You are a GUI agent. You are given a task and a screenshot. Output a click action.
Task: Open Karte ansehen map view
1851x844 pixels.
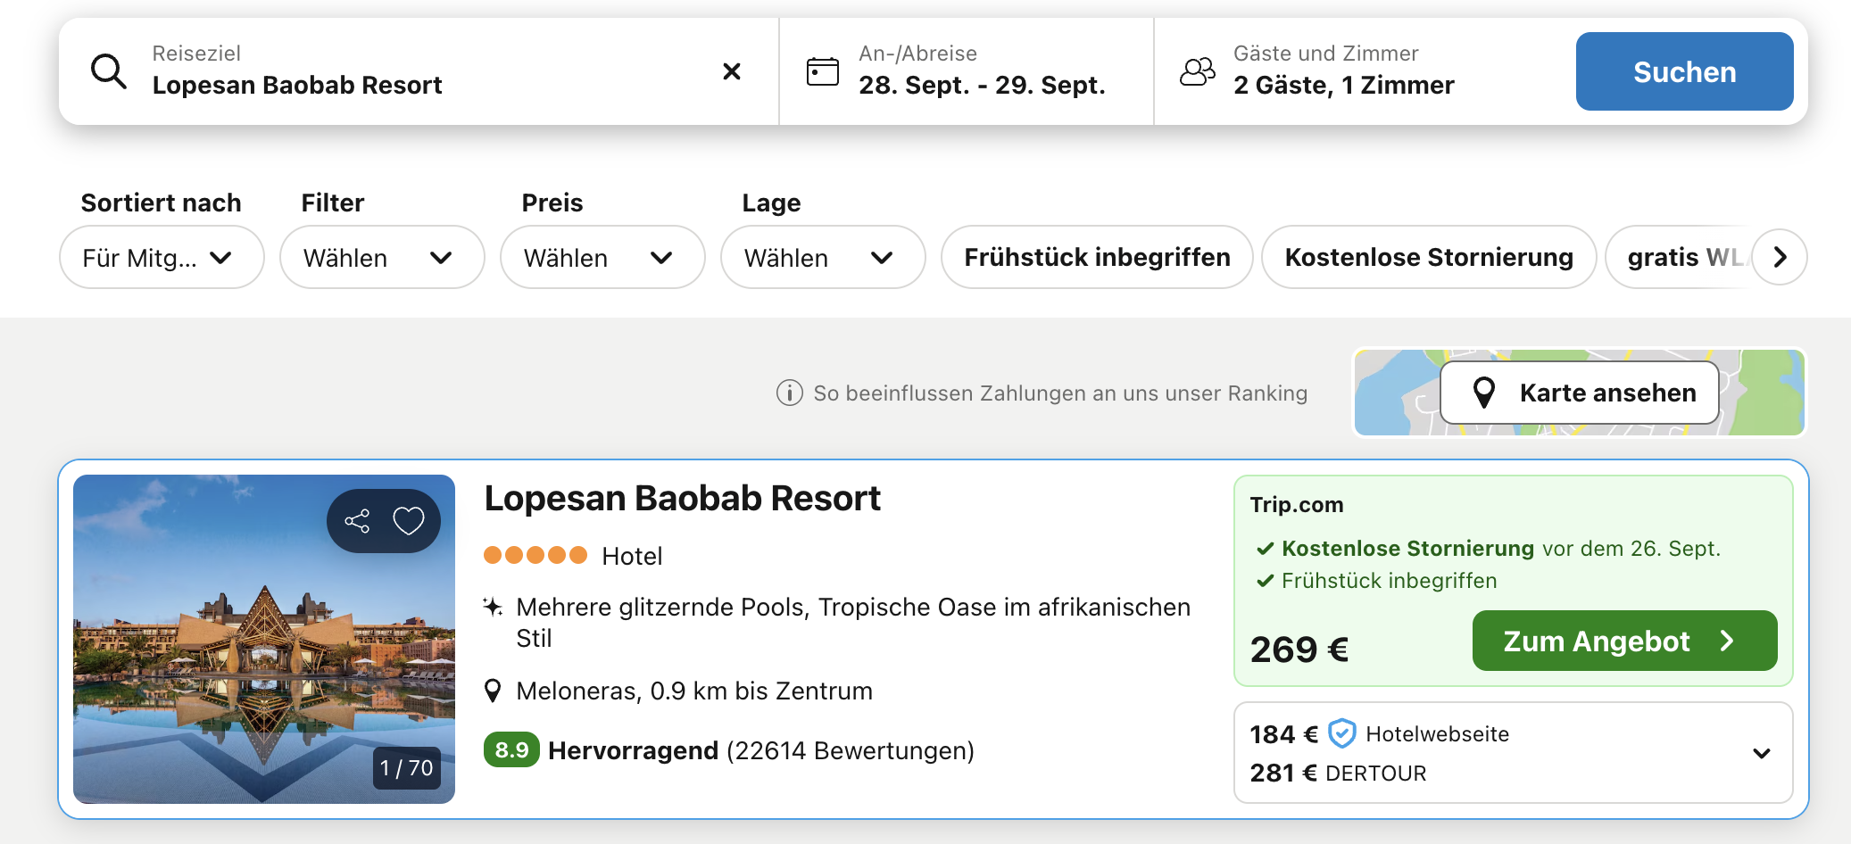[1580, 393]
